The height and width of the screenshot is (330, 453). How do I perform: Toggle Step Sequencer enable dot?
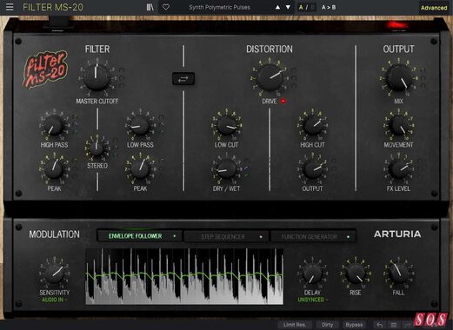pyautogui.click(x=261, y=237)
